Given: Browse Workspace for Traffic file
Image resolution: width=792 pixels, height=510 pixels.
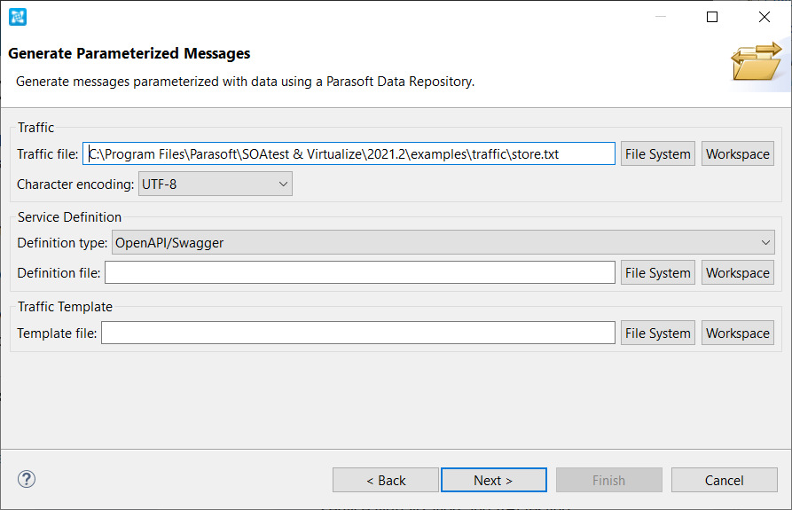Looking at the screenshot, I should pyautogui.click(x=737, y=153).
